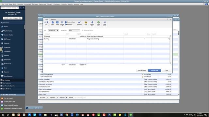Click the Entry No. input field
Viewport: 209px width, 117px height.
74,30
